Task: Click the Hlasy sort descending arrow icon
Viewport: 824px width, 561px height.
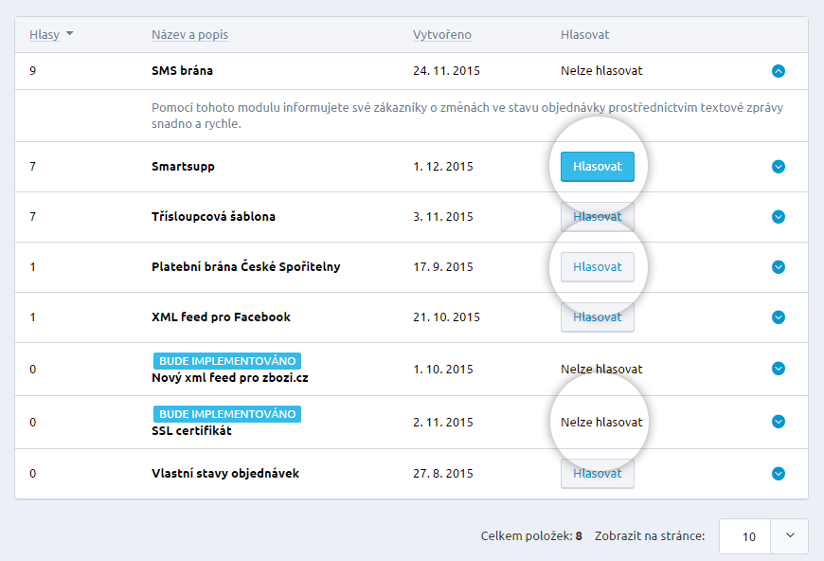Action: click(x=69, y=35)
